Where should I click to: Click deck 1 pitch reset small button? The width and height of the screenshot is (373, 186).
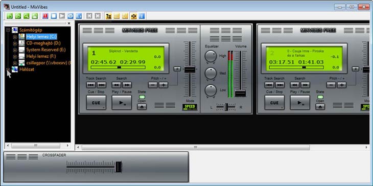(x=177, y=69)
